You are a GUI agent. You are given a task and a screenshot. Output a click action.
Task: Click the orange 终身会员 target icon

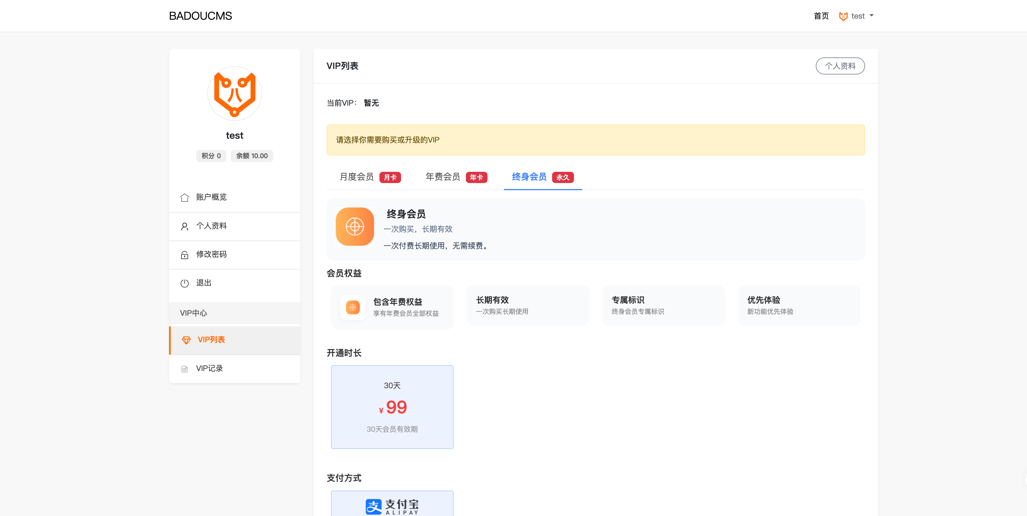point(355,227)
